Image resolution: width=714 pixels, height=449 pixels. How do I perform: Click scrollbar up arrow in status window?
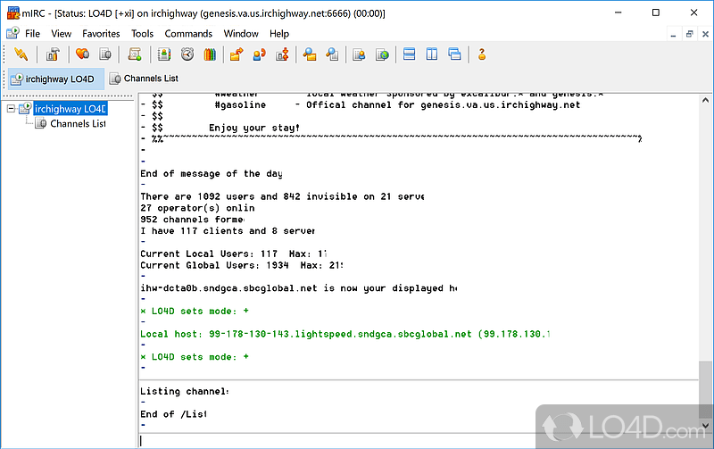(705, 100)
